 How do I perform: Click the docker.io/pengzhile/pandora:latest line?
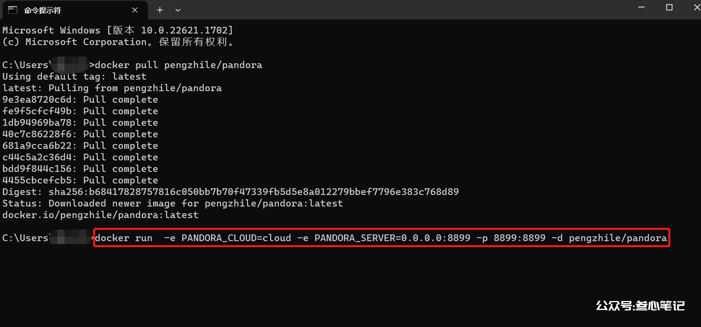tap(100, 215)
